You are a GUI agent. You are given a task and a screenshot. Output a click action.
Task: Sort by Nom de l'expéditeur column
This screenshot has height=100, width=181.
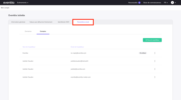pyautogui.click(x=29, y=47)
